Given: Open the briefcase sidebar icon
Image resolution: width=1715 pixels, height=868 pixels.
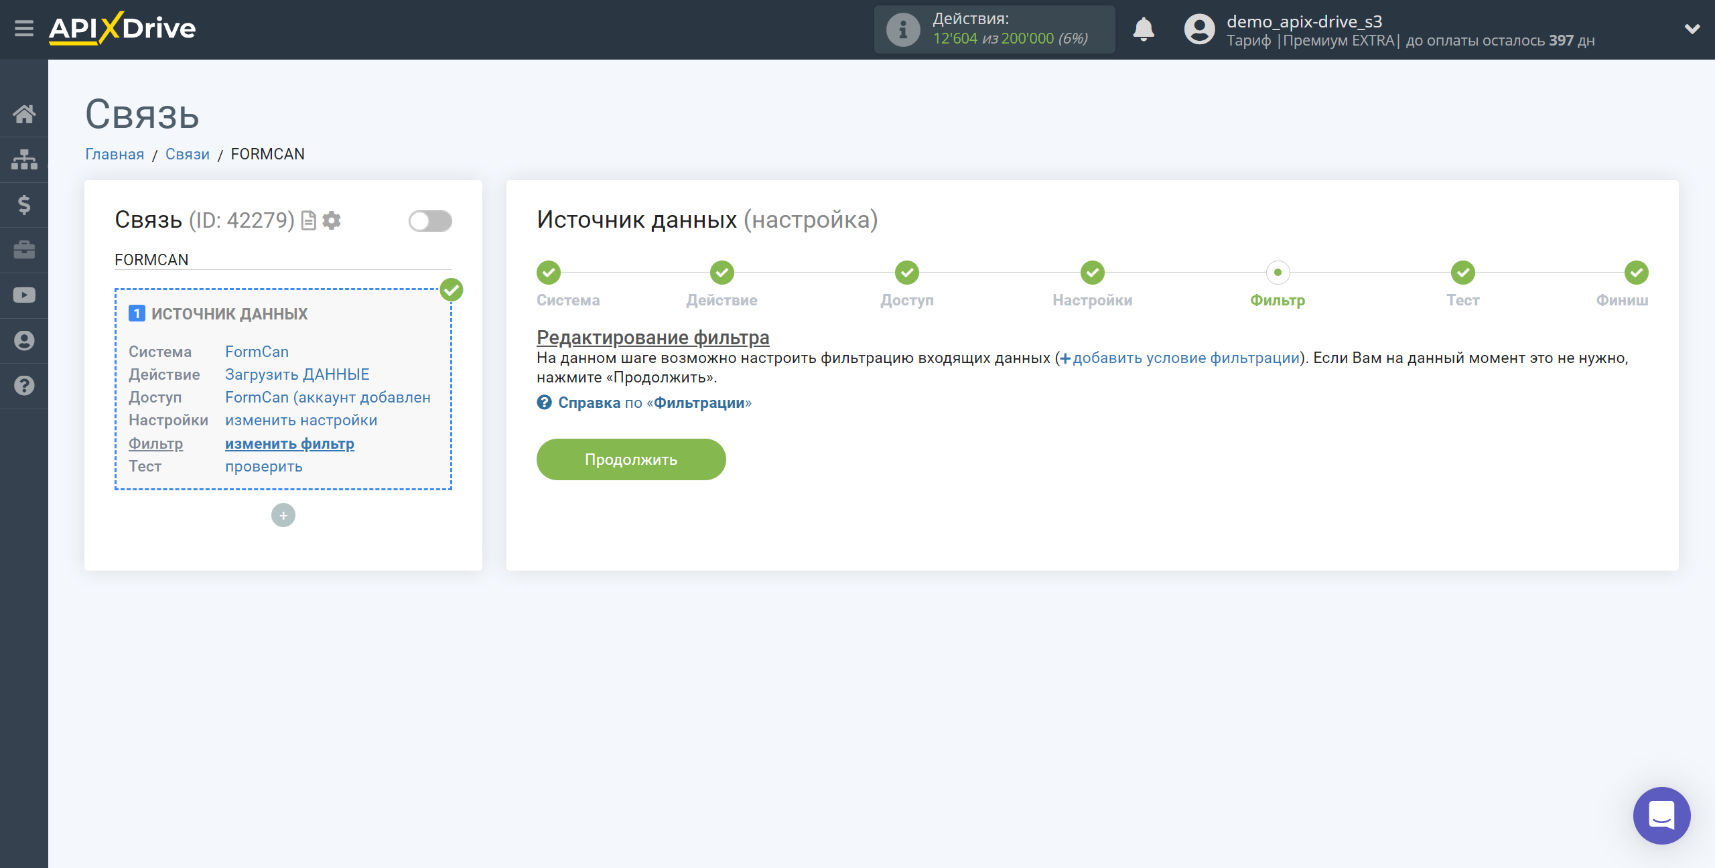Looking at the screenshot, I should tap(24, 250).
